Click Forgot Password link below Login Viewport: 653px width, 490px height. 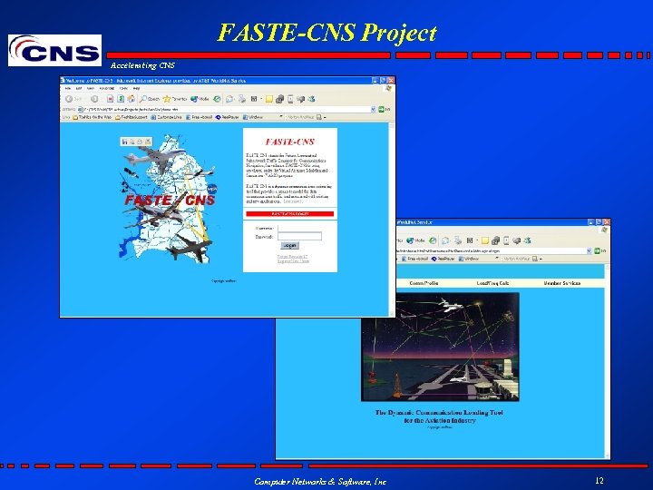(292, 256)
